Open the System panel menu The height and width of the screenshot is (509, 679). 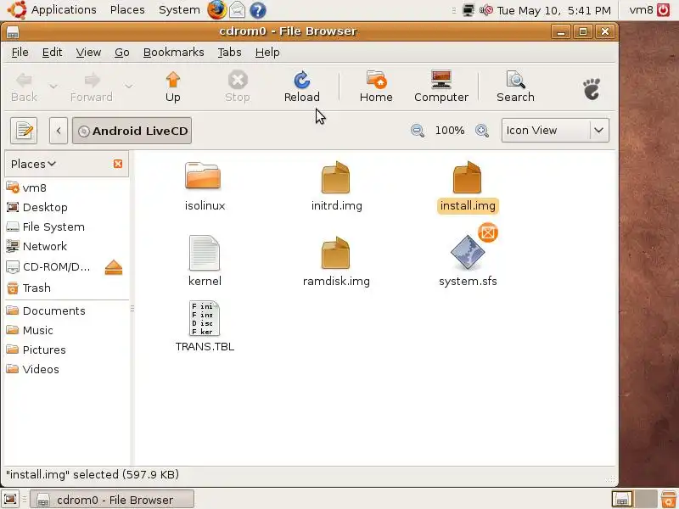coord(179,10)
